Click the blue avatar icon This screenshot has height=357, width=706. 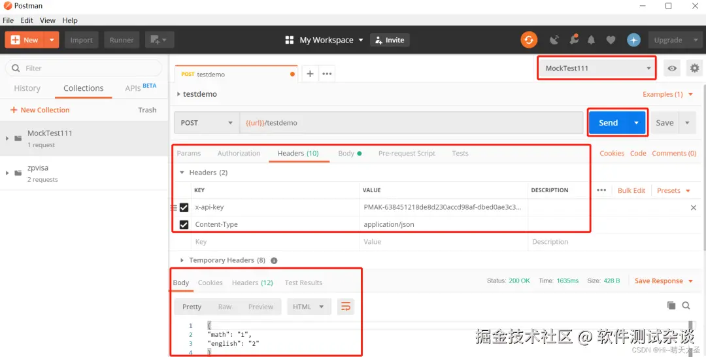point(633,40)
